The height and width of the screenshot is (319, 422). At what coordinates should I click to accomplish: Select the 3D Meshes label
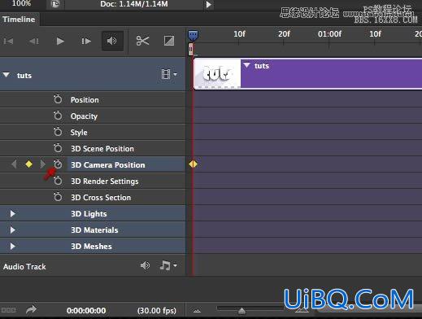[91, 247]
